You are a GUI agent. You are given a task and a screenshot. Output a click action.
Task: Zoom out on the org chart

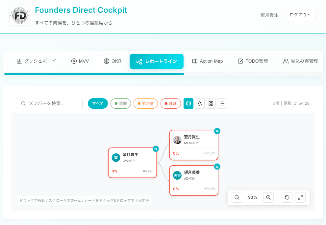[x=237, y=197]
